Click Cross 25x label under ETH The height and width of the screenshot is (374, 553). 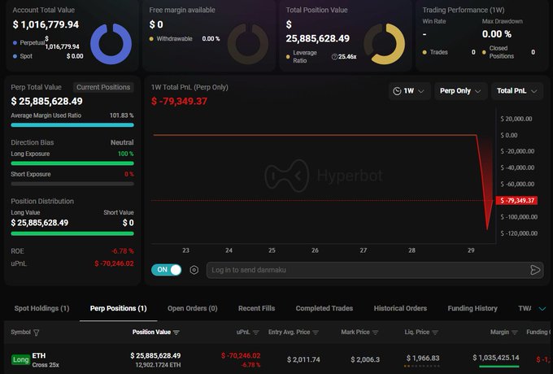pyautogui.click(x=46, y=365)
